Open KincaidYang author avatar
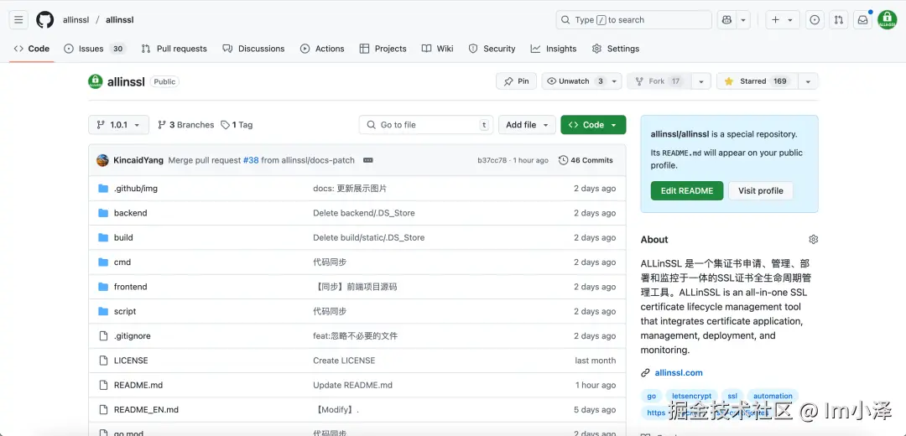 103,160
